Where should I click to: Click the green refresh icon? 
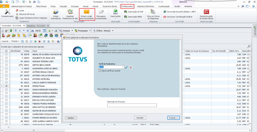point(11,31)
